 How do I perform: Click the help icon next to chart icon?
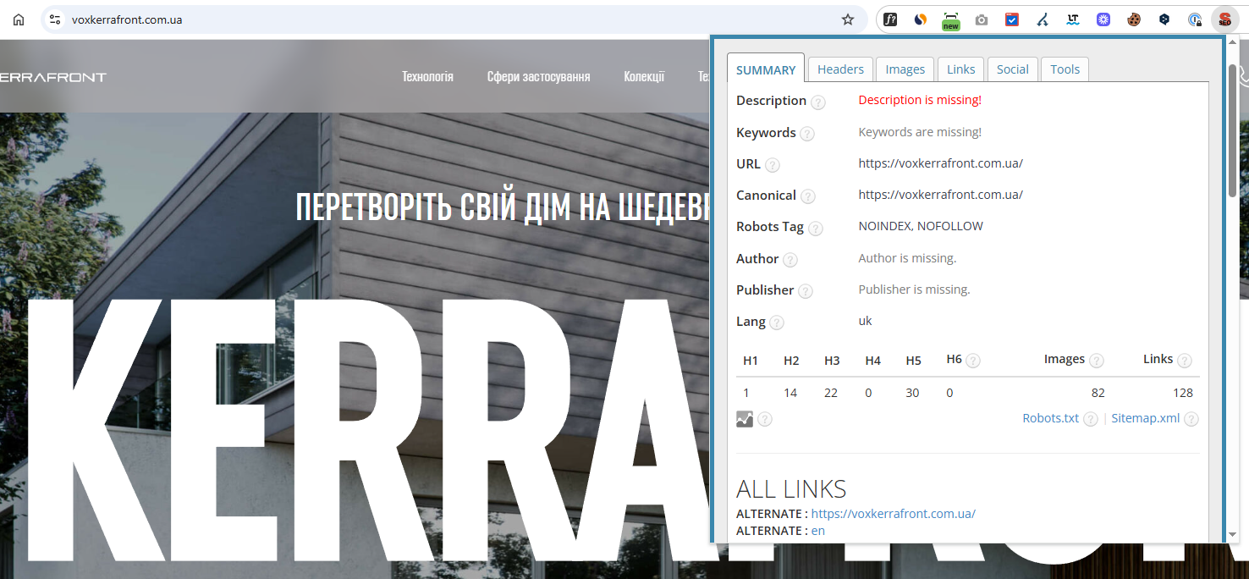(764, 419)
